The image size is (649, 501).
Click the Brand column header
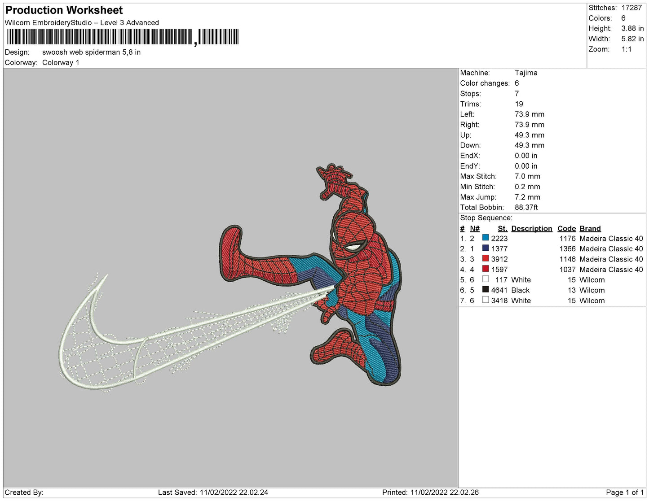590,228
